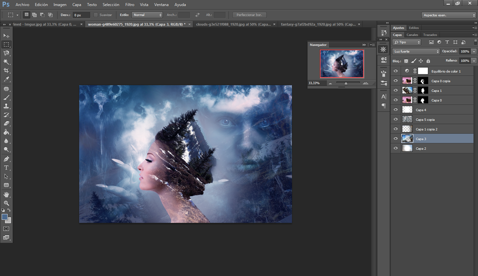Hide the Capa 5 copia layer

click(x=396, y=119)
